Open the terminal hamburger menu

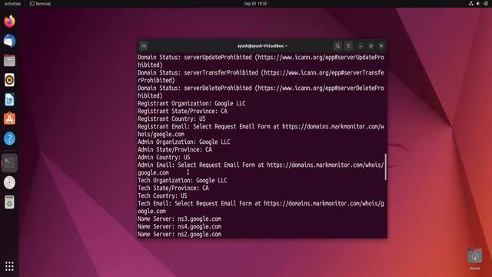click(348, 46)
